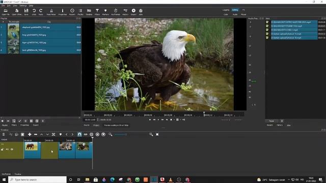This screenshot has width=326, height=183.
Task: Open the Settings menu
Action: click(x=23, y=6)
